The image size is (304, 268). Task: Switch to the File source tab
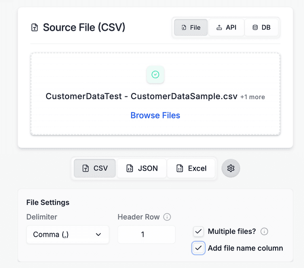click(x=191, y=28)
